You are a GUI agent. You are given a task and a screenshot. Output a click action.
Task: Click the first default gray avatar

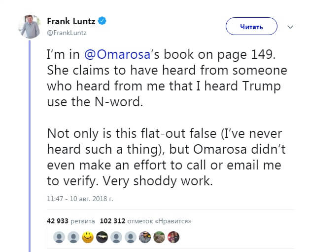coord(59,237)
